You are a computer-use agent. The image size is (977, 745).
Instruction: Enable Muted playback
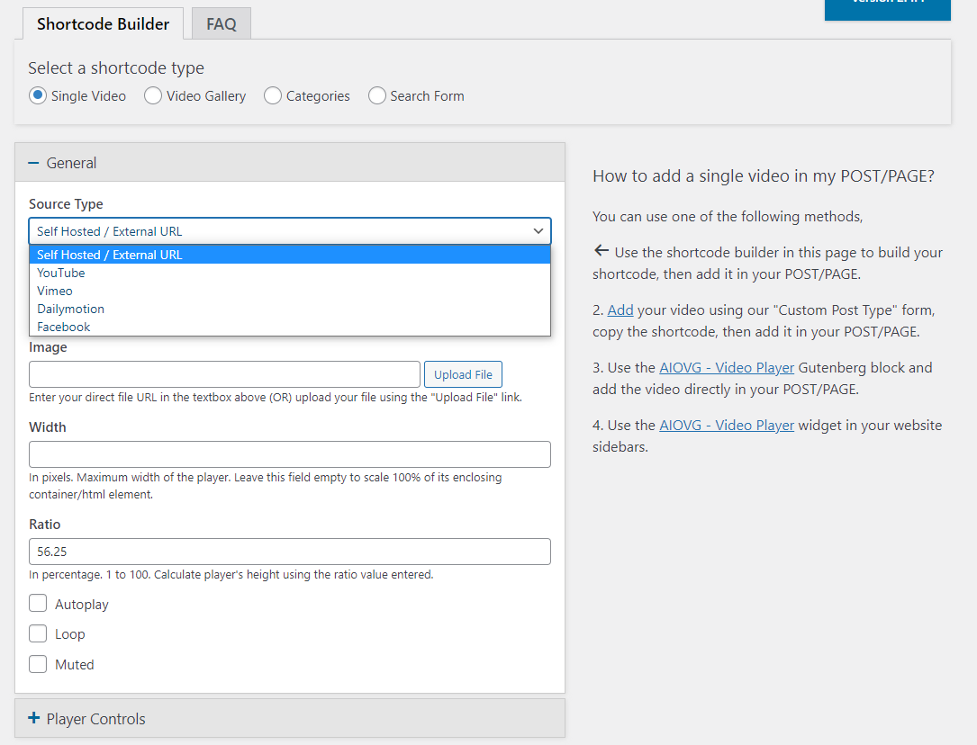(x=38, y=664)
